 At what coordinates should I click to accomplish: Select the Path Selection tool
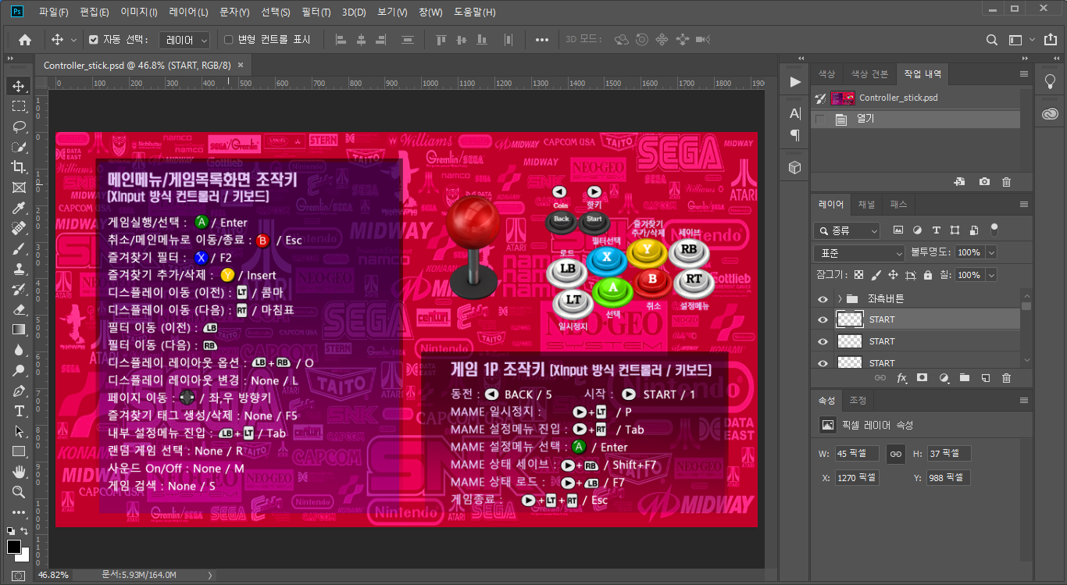coord(19,431)
